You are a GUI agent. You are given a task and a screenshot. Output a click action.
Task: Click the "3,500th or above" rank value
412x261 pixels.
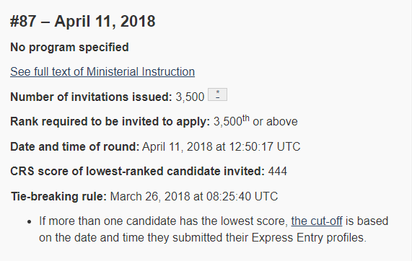click(255, 121)
